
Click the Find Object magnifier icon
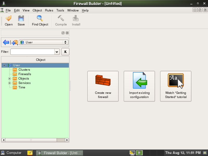[x=40, y=19]
